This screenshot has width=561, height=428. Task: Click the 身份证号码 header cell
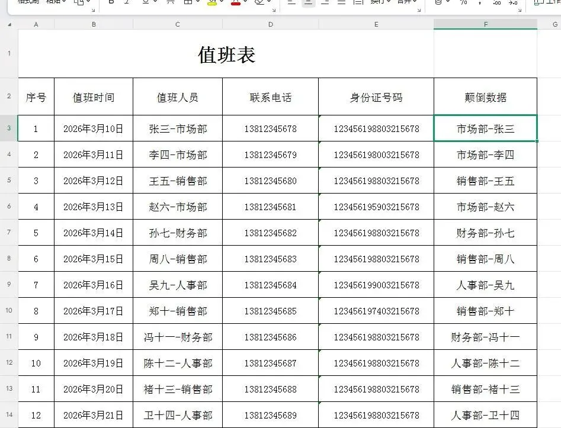[x=376, y=96]
